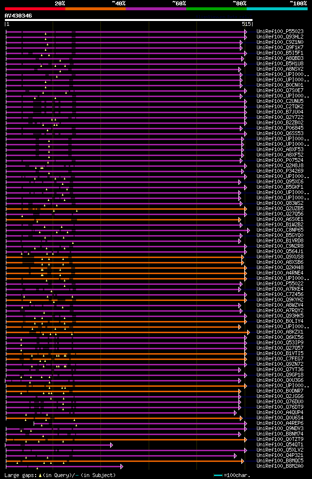Pick the UniRef100_A8XF53 label
312x479 pixels.
coord(280,150)
